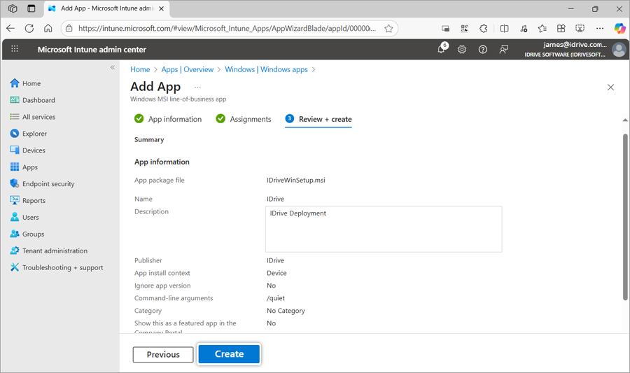
Task: Open Edge settings and more menu
Action: point(600,29)
